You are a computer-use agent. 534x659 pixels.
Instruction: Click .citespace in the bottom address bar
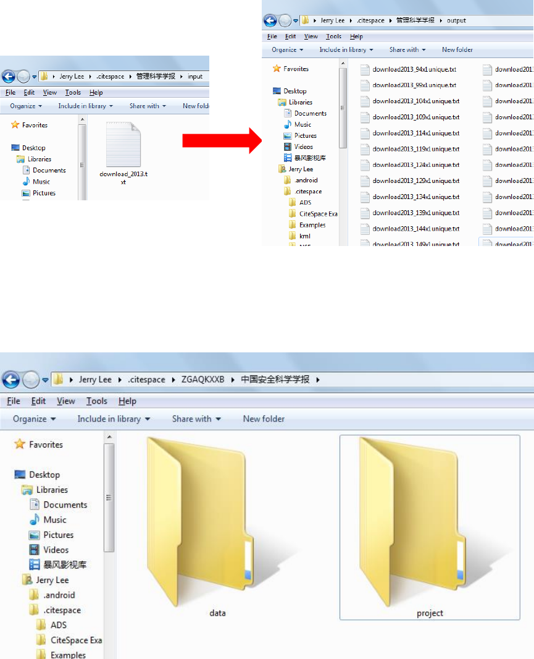[146, 380]
